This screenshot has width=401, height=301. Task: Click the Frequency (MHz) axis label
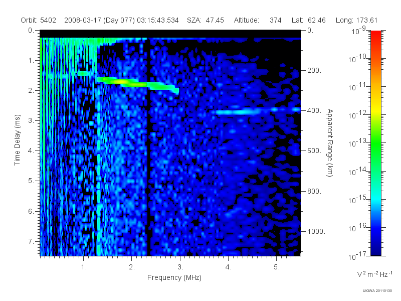tap(174, 278)
